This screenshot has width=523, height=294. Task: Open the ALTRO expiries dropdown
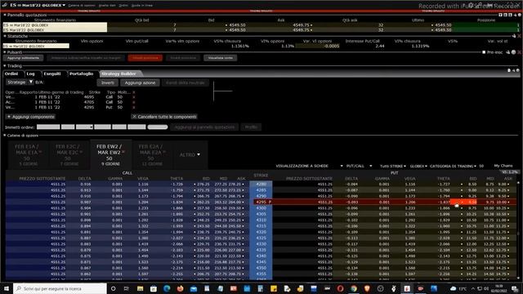190,154
